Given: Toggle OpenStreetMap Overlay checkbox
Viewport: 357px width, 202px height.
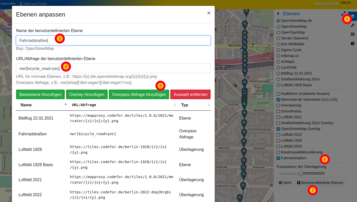Looking at the screenshot, I should click(278, 129).
